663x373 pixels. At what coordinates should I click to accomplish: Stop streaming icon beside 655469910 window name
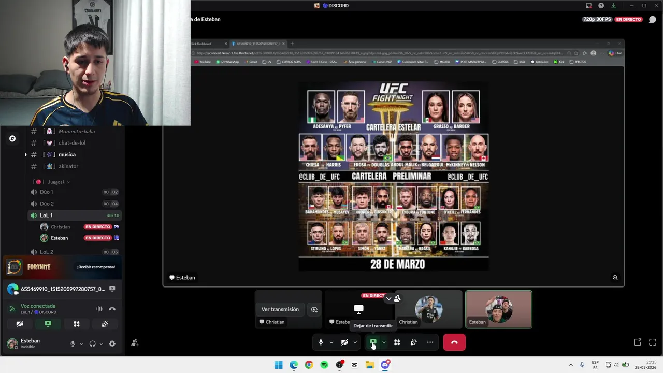(x=112, y=289)
